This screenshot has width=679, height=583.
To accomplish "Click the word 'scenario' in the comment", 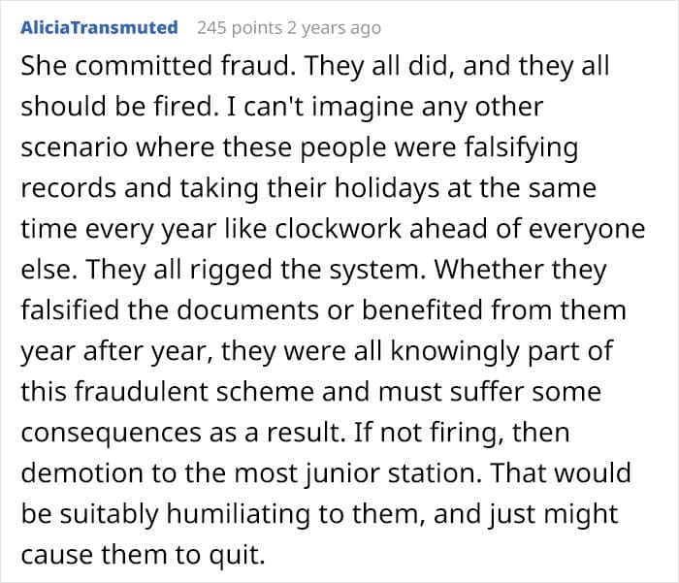I will pyautogui.click(x=74, y=147).
